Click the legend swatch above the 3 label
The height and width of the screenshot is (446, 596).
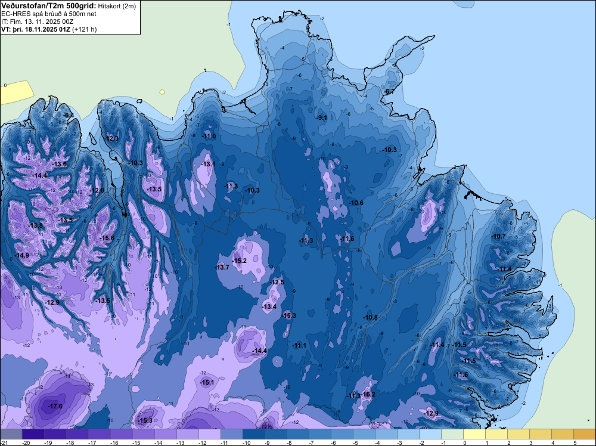[540, 434]
